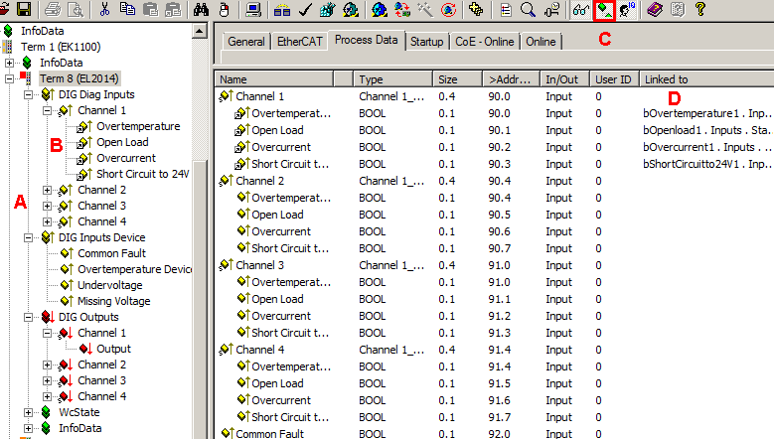Collapse the Term 8 (EL2014) node
The width and height of the screenshot is (774, 439).
tap(9, 78)
